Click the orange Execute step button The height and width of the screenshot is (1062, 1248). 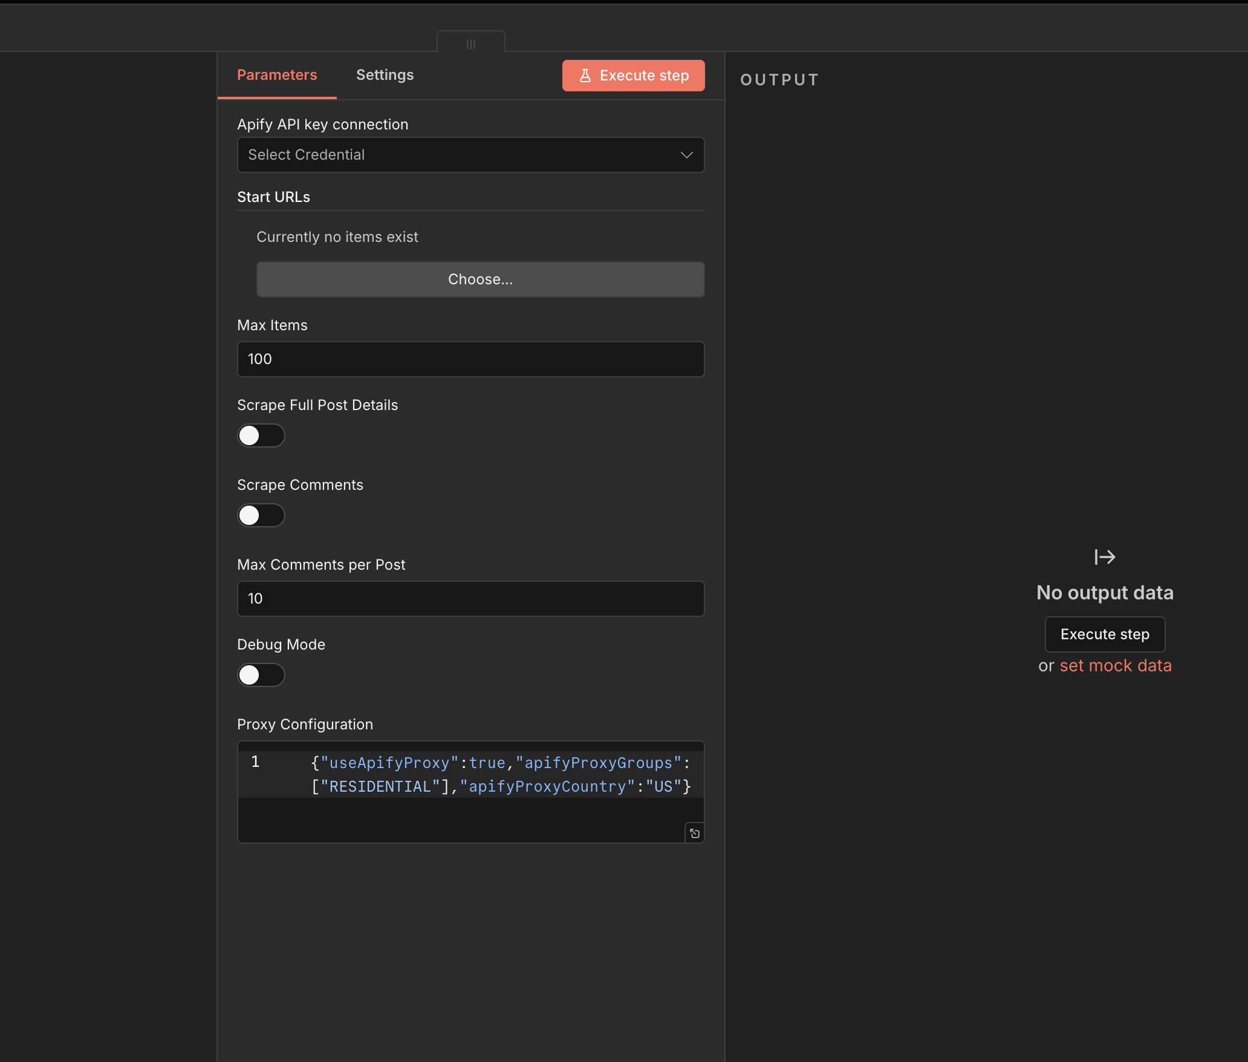(633, 76)
